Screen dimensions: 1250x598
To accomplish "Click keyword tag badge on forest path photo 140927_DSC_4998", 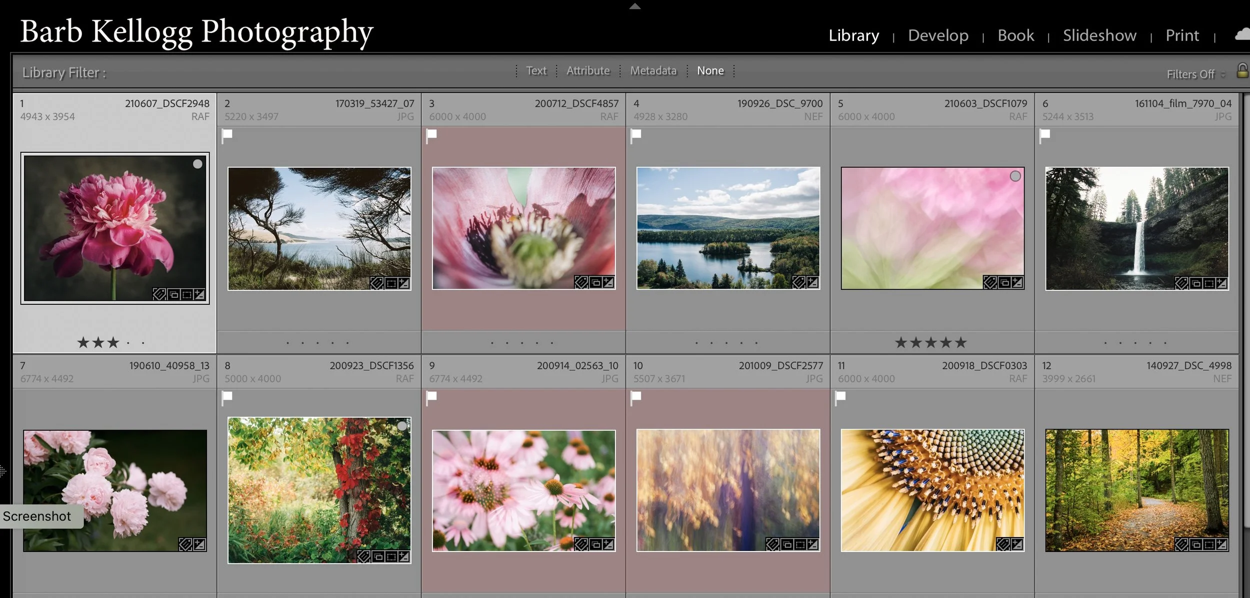I will [x=1181, y=544].
